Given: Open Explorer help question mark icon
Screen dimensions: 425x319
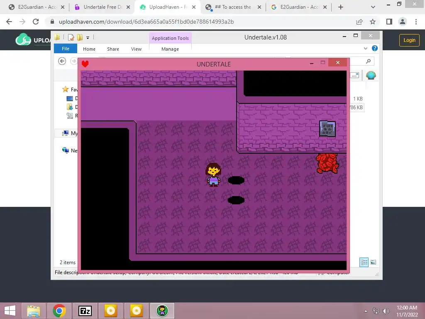Looking at the screenshot, I should (x=375, y=48).
